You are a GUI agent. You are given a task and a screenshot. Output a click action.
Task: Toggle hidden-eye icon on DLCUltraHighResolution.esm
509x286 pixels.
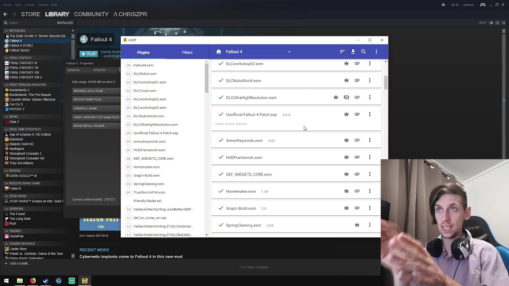[346, 97]
